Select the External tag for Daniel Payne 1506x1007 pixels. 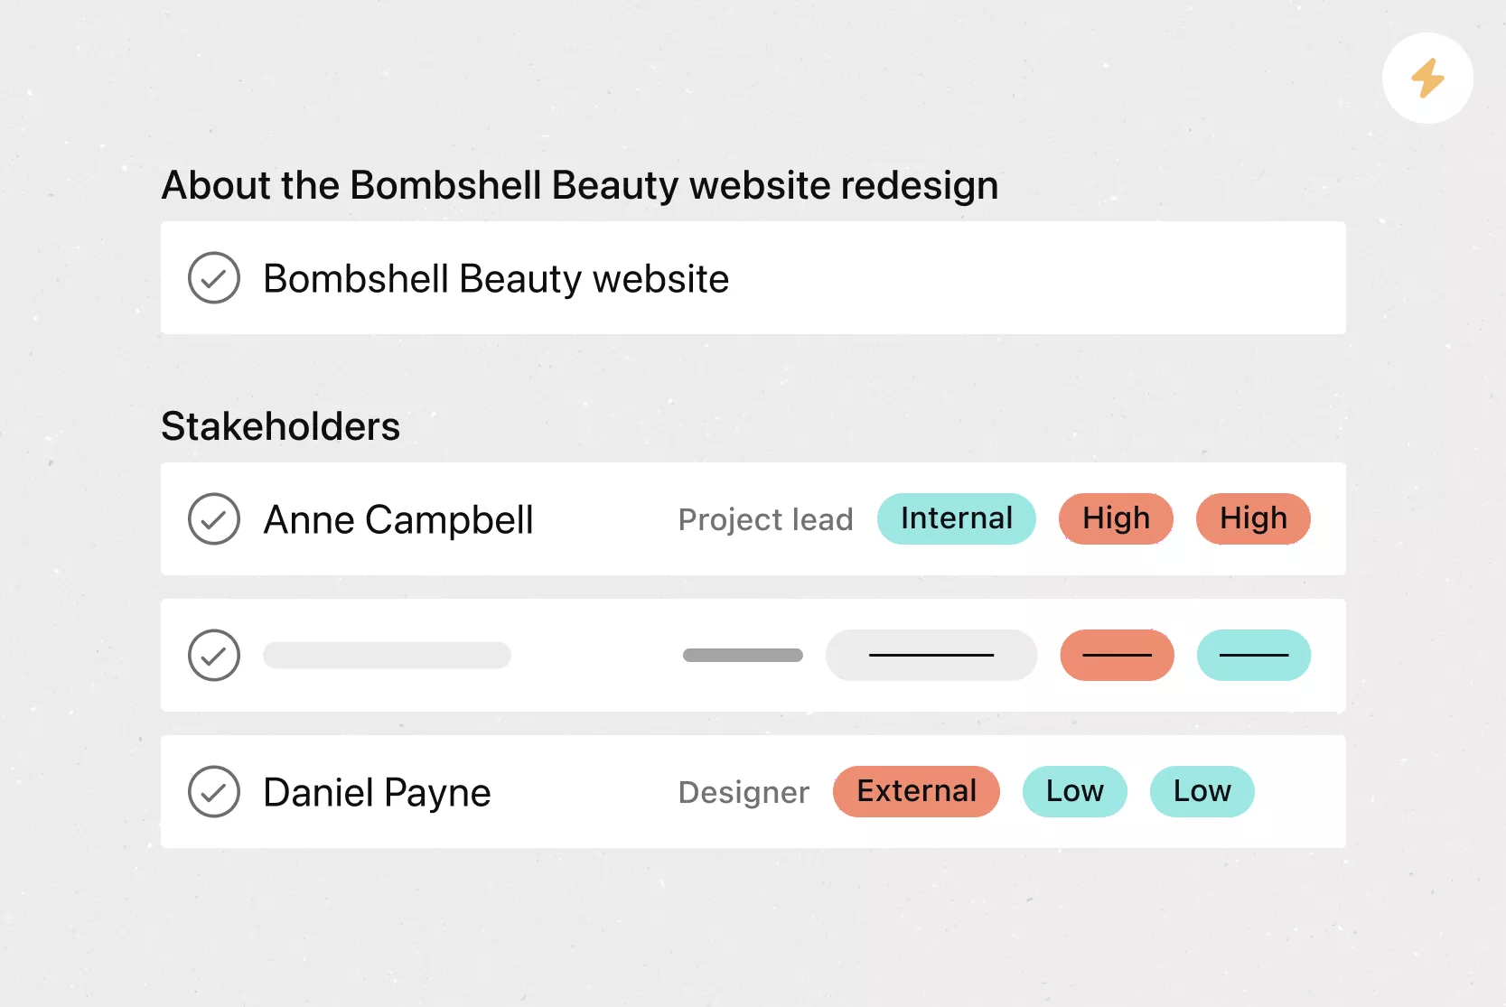(916, 792)
